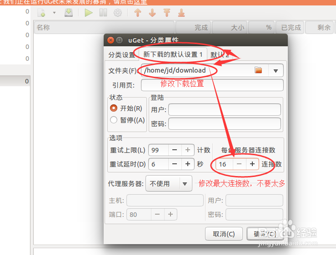The height and width of the screenshot is (255, 336).
Task: Open the 代理服务器 dropdown showing 不使用
Action: click(169, 184)
